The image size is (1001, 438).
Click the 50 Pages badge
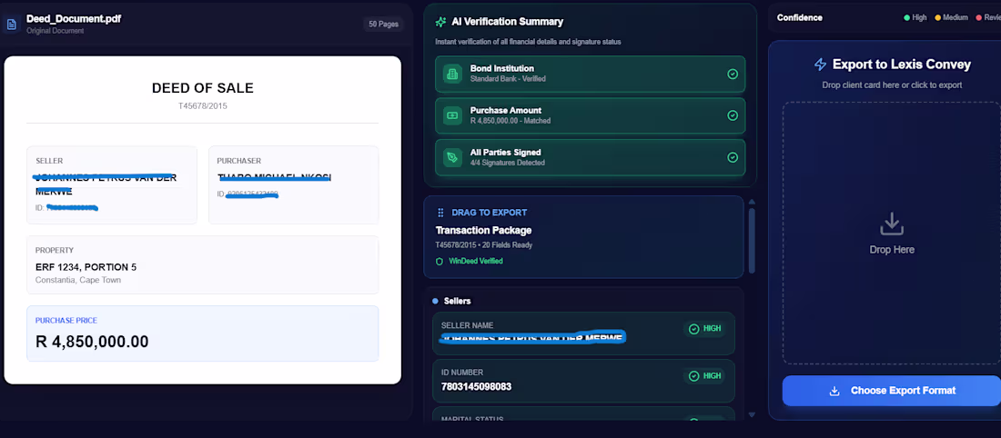pyautogui.click(x=383, y=25)
